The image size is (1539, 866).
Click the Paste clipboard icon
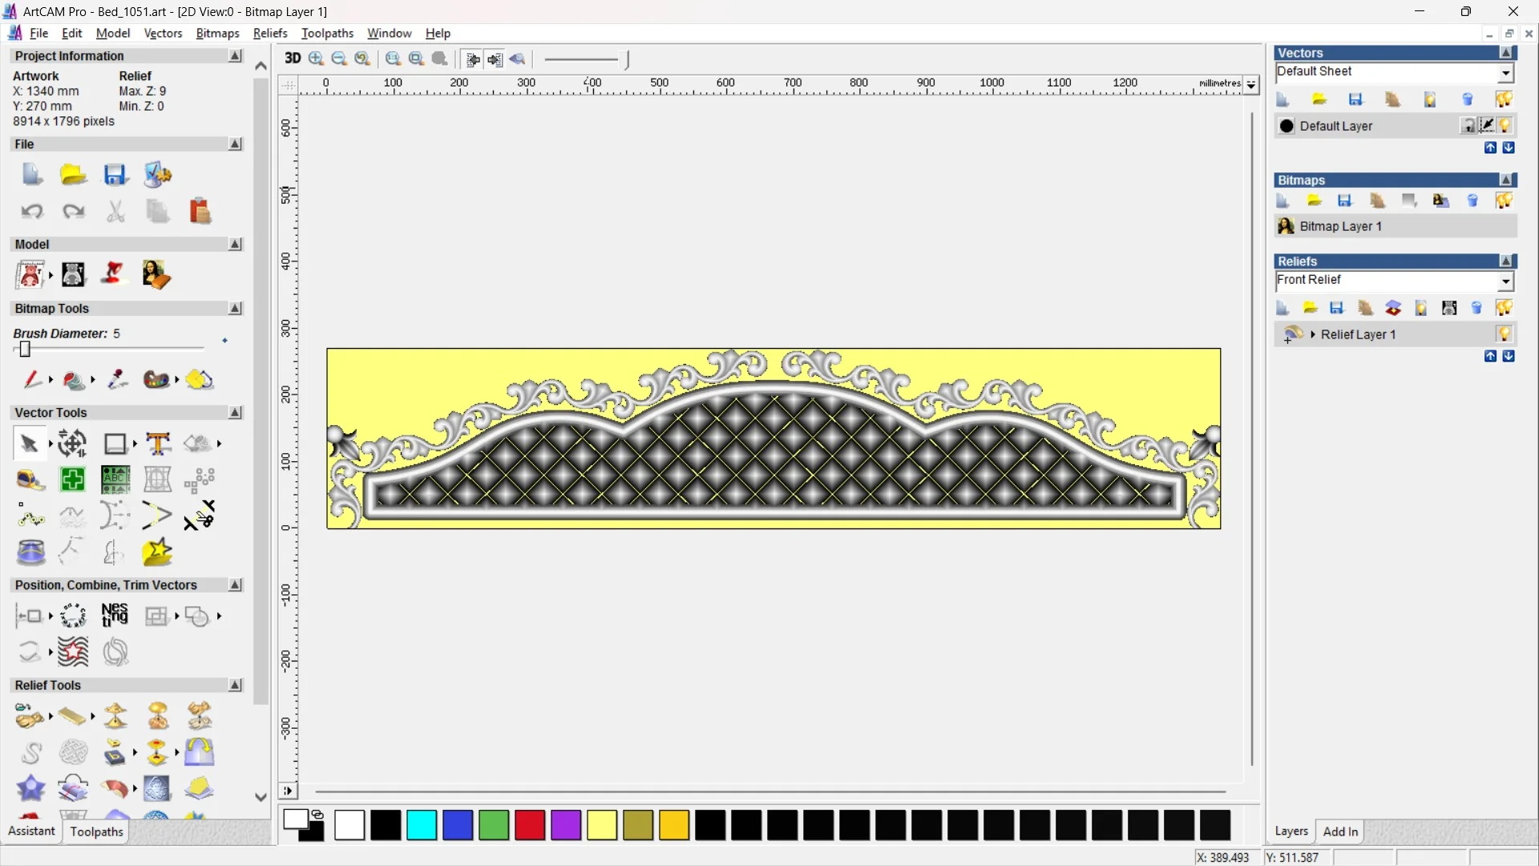point(200,212)
